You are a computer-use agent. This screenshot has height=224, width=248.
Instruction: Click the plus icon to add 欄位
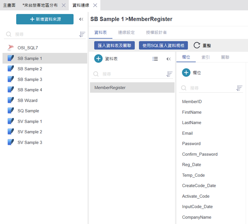(x=186, y=73)
